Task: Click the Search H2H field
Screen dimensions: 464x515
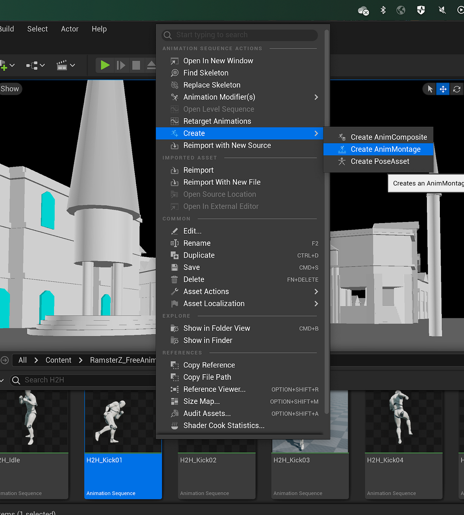Action: pos(83,380)
